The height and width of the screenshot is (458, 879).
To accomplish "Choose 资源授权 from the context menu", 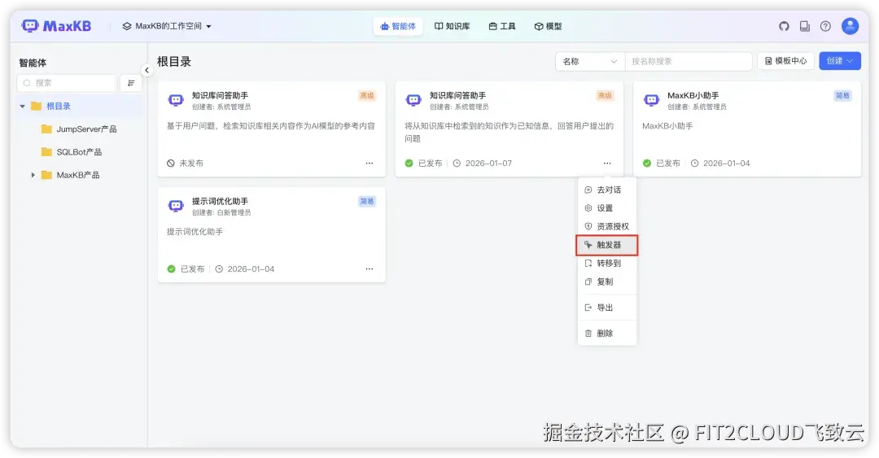I will coord(607,226).
